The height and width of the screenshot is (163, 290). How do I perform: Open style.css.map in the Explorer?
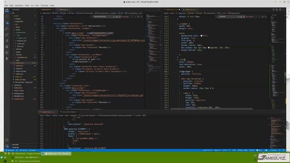[21, 72]
